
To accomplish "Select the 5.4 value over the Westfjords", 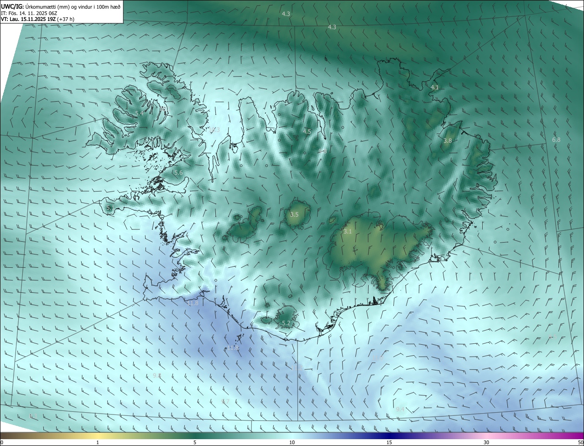I will (139, 113).
